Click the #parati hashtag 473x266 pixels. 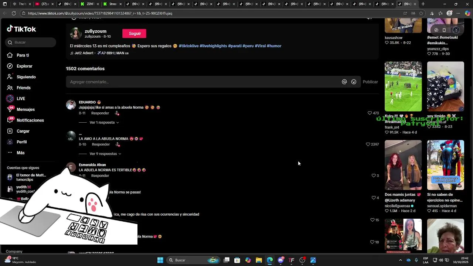pyautogui.click(x=235, y=46)
